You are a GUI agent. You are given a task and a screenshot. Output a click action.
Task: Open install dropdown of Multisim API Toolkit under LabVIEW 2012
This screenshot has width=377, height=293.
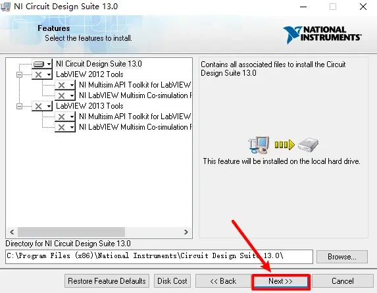[65, 85]
